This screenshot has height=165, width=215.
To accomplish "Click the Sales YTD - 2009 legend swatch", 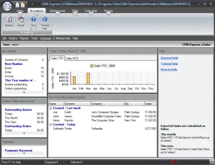I will pyautogui.click(x=92, y=66).
